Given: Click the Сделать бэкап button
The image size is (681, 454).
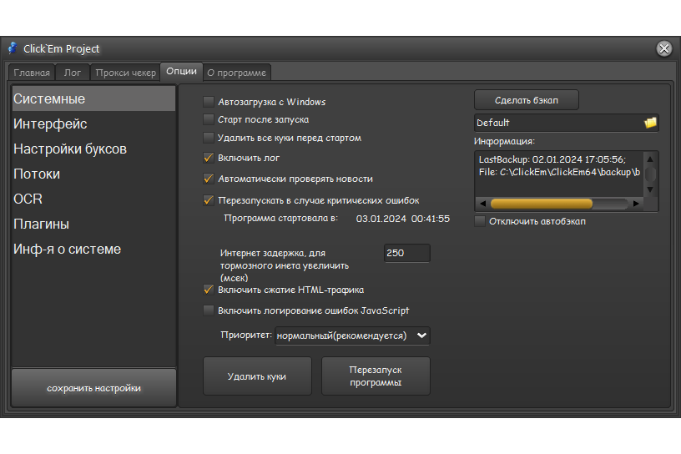Looking at the screenshot, I should (527, 100).
